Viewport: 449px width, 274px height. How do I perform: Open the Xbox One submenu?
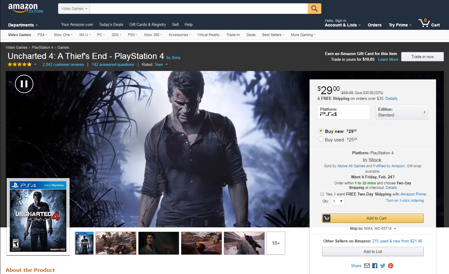tap(63, 35)
